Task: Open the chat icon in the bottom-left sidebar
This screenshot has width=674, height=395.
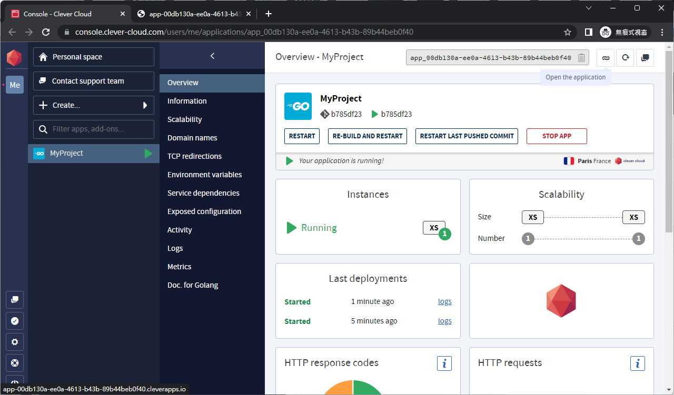Action: click(15, 300)
